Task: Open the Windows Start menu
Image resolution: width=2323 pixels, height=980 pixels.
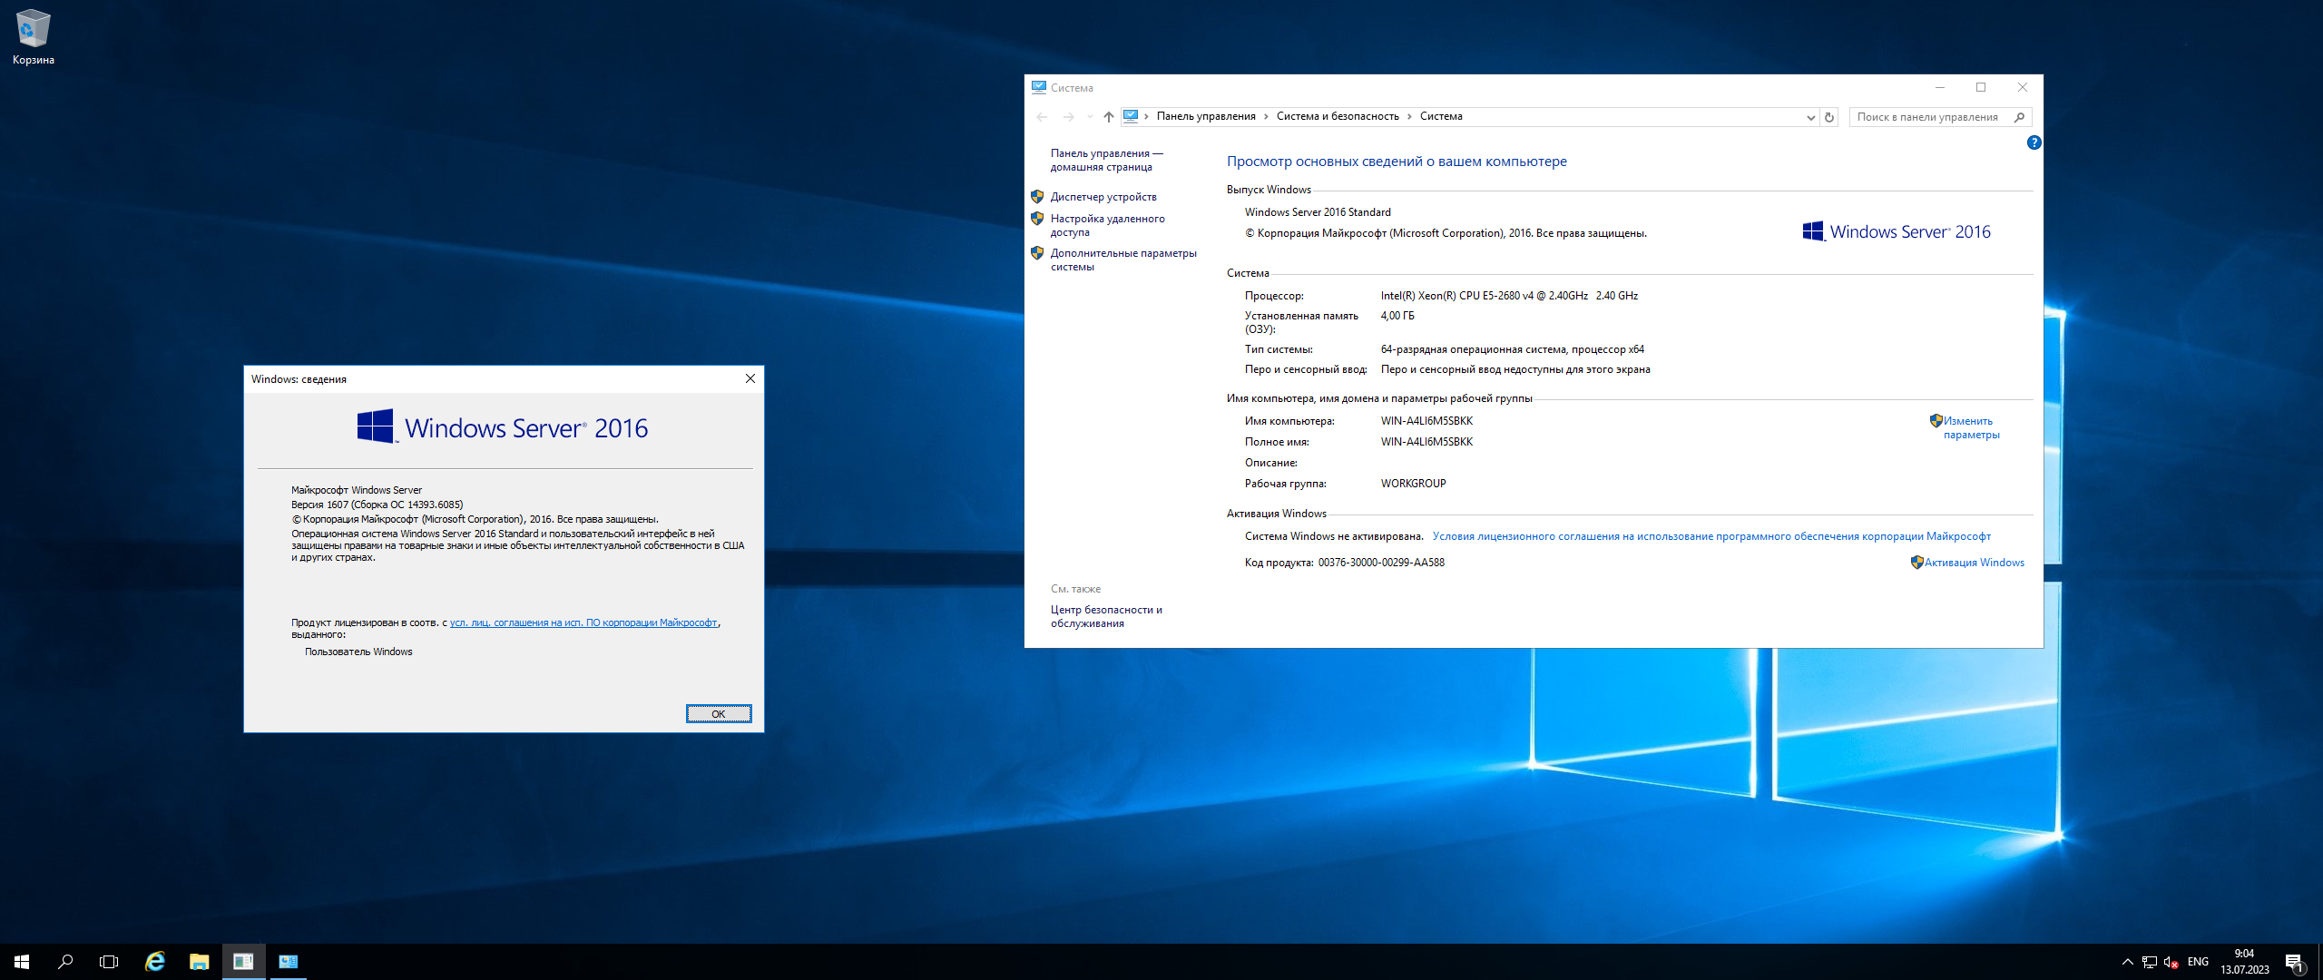Action: tap(22, 962)
